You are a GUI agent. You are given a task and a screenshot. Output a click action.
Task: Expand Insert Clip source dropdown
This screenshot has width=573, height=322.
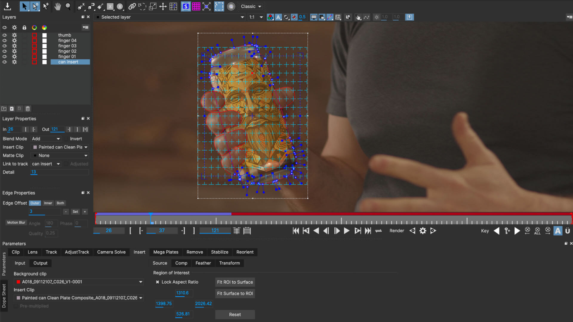point(141,298)
